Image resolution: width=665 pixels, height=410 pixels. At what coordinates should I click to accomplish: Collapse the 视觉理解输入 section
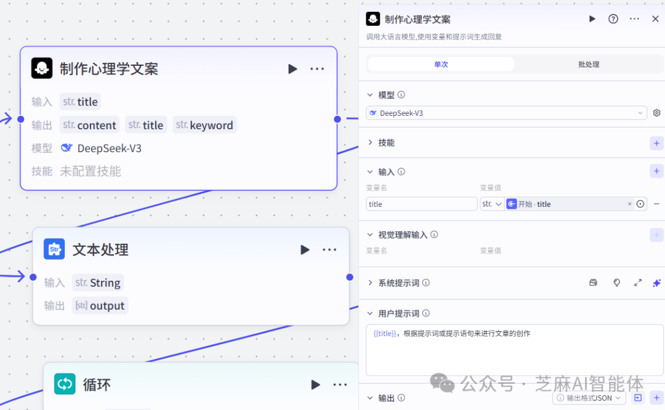click(x=370, y=235)
